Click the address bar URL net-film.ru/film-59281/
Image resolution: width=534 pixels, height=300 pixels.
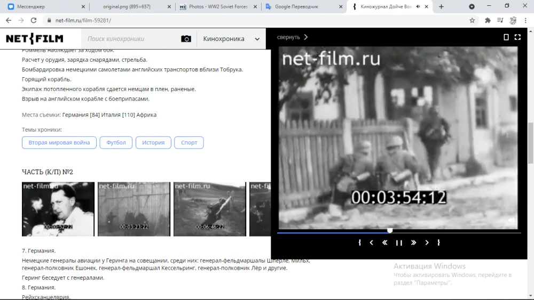[83, 20]
